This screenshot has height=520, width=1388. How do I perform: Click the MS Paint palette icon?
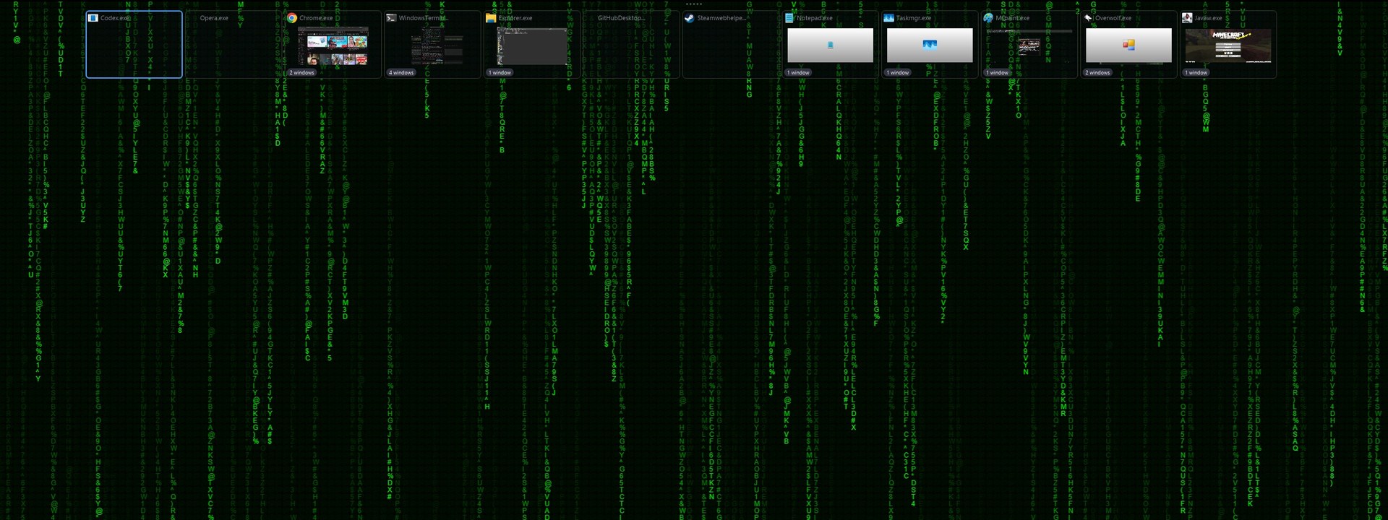(988, 18)
